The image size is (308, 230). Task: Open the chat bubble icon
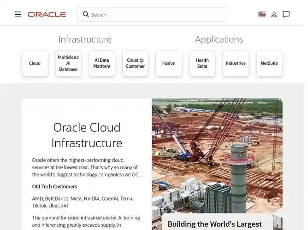286,15
